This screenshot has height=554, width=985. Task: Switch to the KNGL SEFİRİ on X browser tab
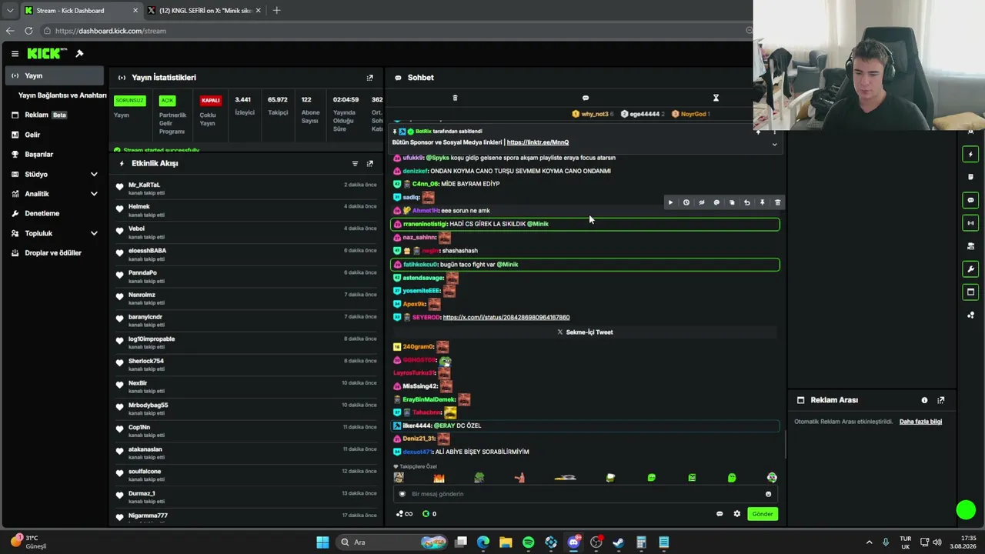click(204, 11)
